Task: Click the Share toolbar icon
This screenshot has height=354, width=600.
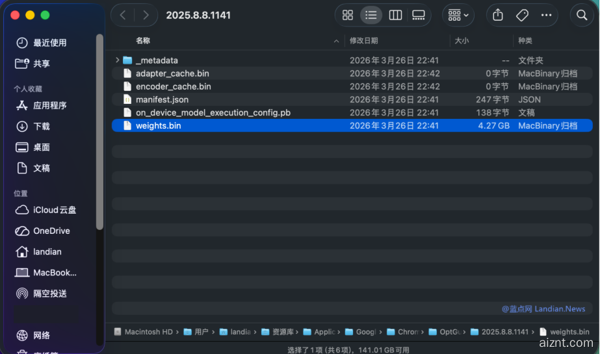Action: [497, 16]
